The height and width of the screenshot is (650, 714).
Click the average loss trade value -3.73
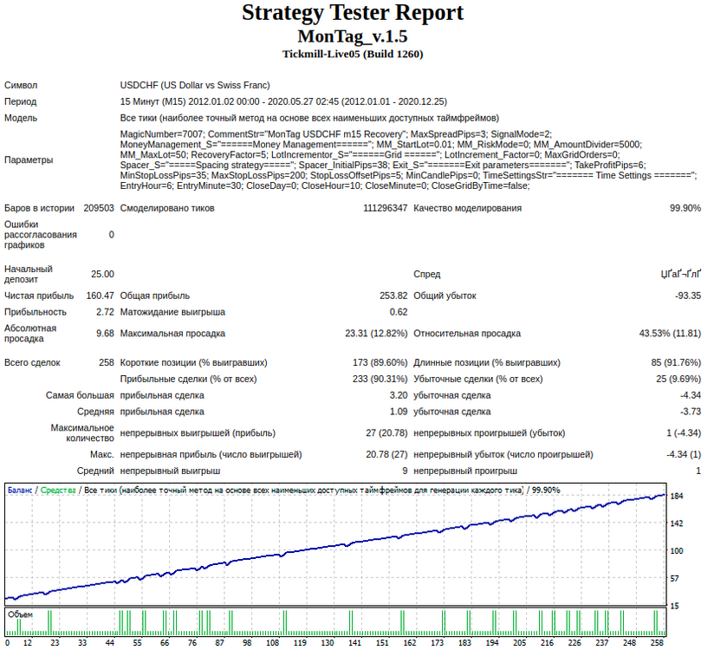[x=691, y=412]
